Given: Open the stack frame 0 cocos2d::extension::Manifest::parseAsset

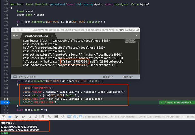Looking at the screenshot, I should coord(139,117).
